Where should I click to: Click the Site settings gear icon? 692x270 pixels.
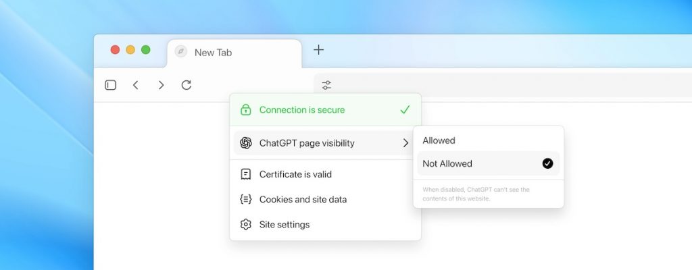(x=246, y=224)
